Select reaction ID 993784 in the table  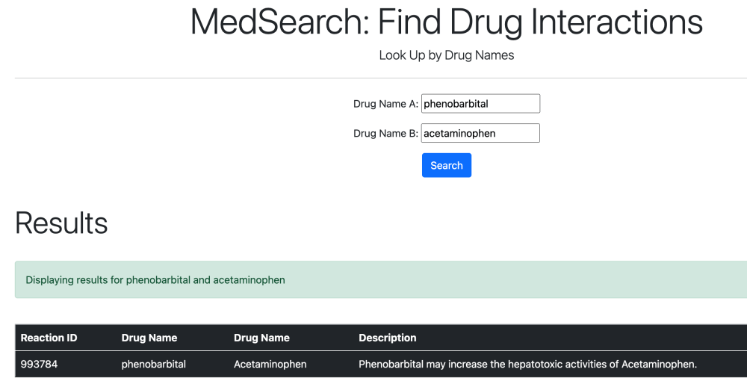pyautogui.click(x=39, y=365)
